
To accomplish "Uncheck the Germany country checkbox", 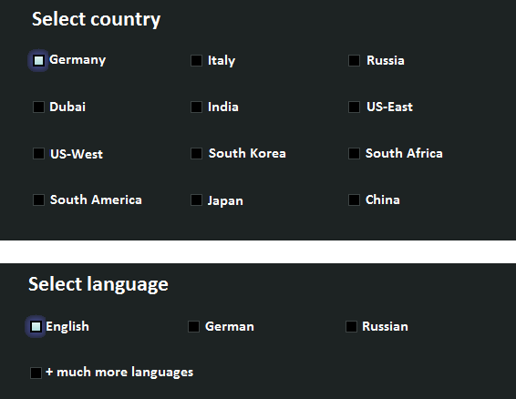I will click(38, 60).
